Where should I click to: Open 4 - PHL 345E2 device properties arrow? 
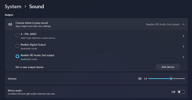click(183, 36)
